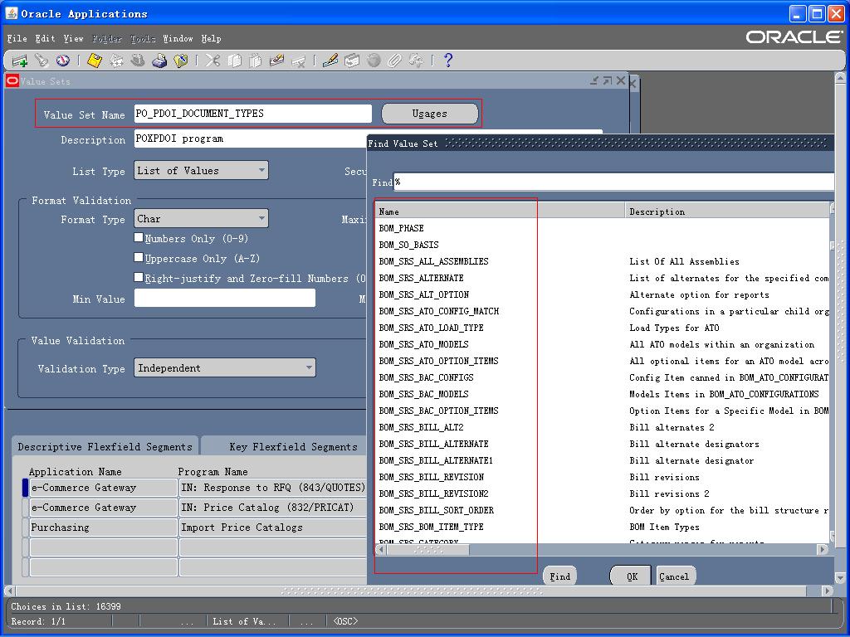Click the Cut scissors toolbar icon
This screenshot has width=850, height=637.
pyautogui.click(x=212, y=61)
